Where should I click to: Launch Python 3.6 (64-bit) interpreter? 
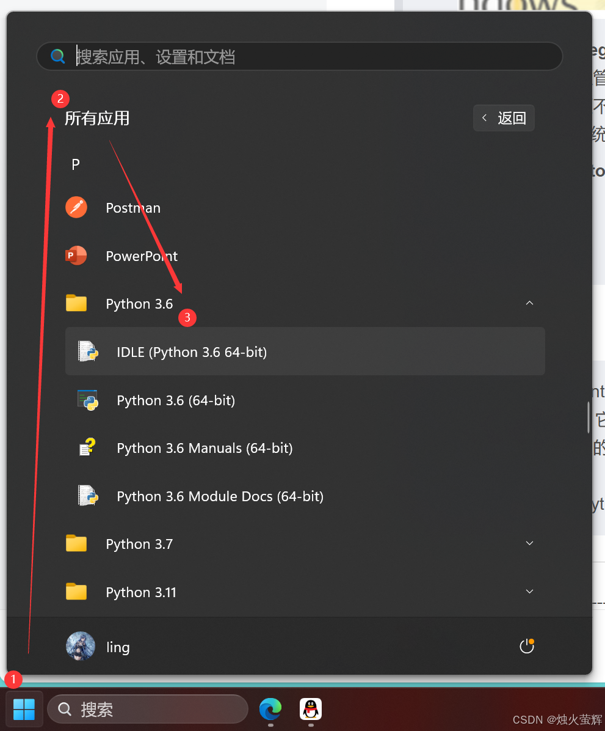(176, 400)
